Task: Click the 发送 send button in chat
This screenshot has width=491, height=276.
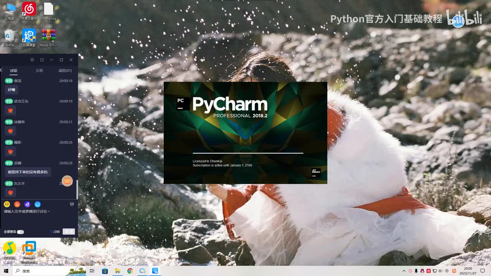Action: click(x=69, y=232)
